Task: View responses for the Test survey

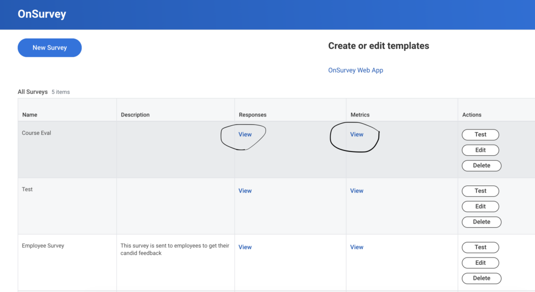Action: (x=245, y=191)
